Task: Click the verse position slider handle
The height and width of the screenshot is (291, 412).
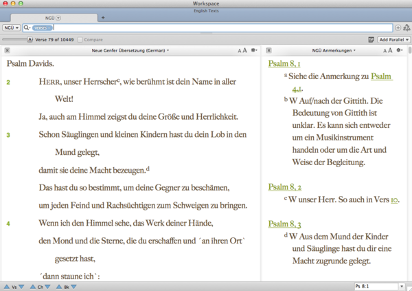Action: click(30, 40)
